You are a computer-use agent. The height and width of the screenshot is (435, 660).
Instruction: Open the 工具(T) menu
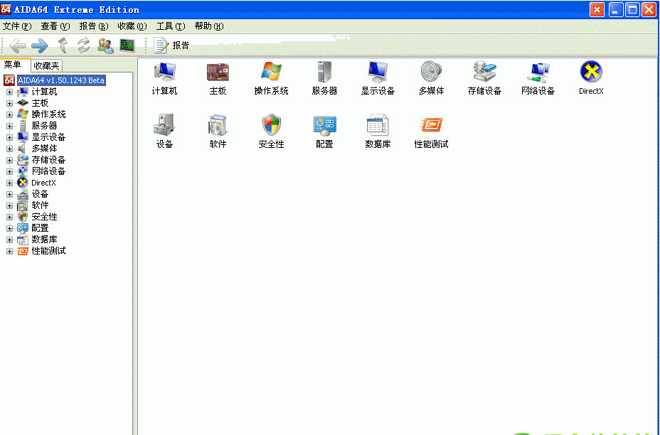[170, 26]
